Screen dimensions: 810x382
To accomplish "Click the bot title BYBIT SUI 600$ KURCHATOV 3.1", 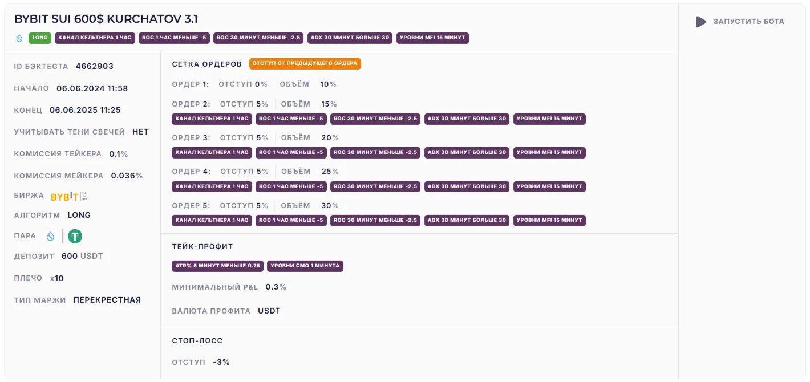I will point(106,19).
